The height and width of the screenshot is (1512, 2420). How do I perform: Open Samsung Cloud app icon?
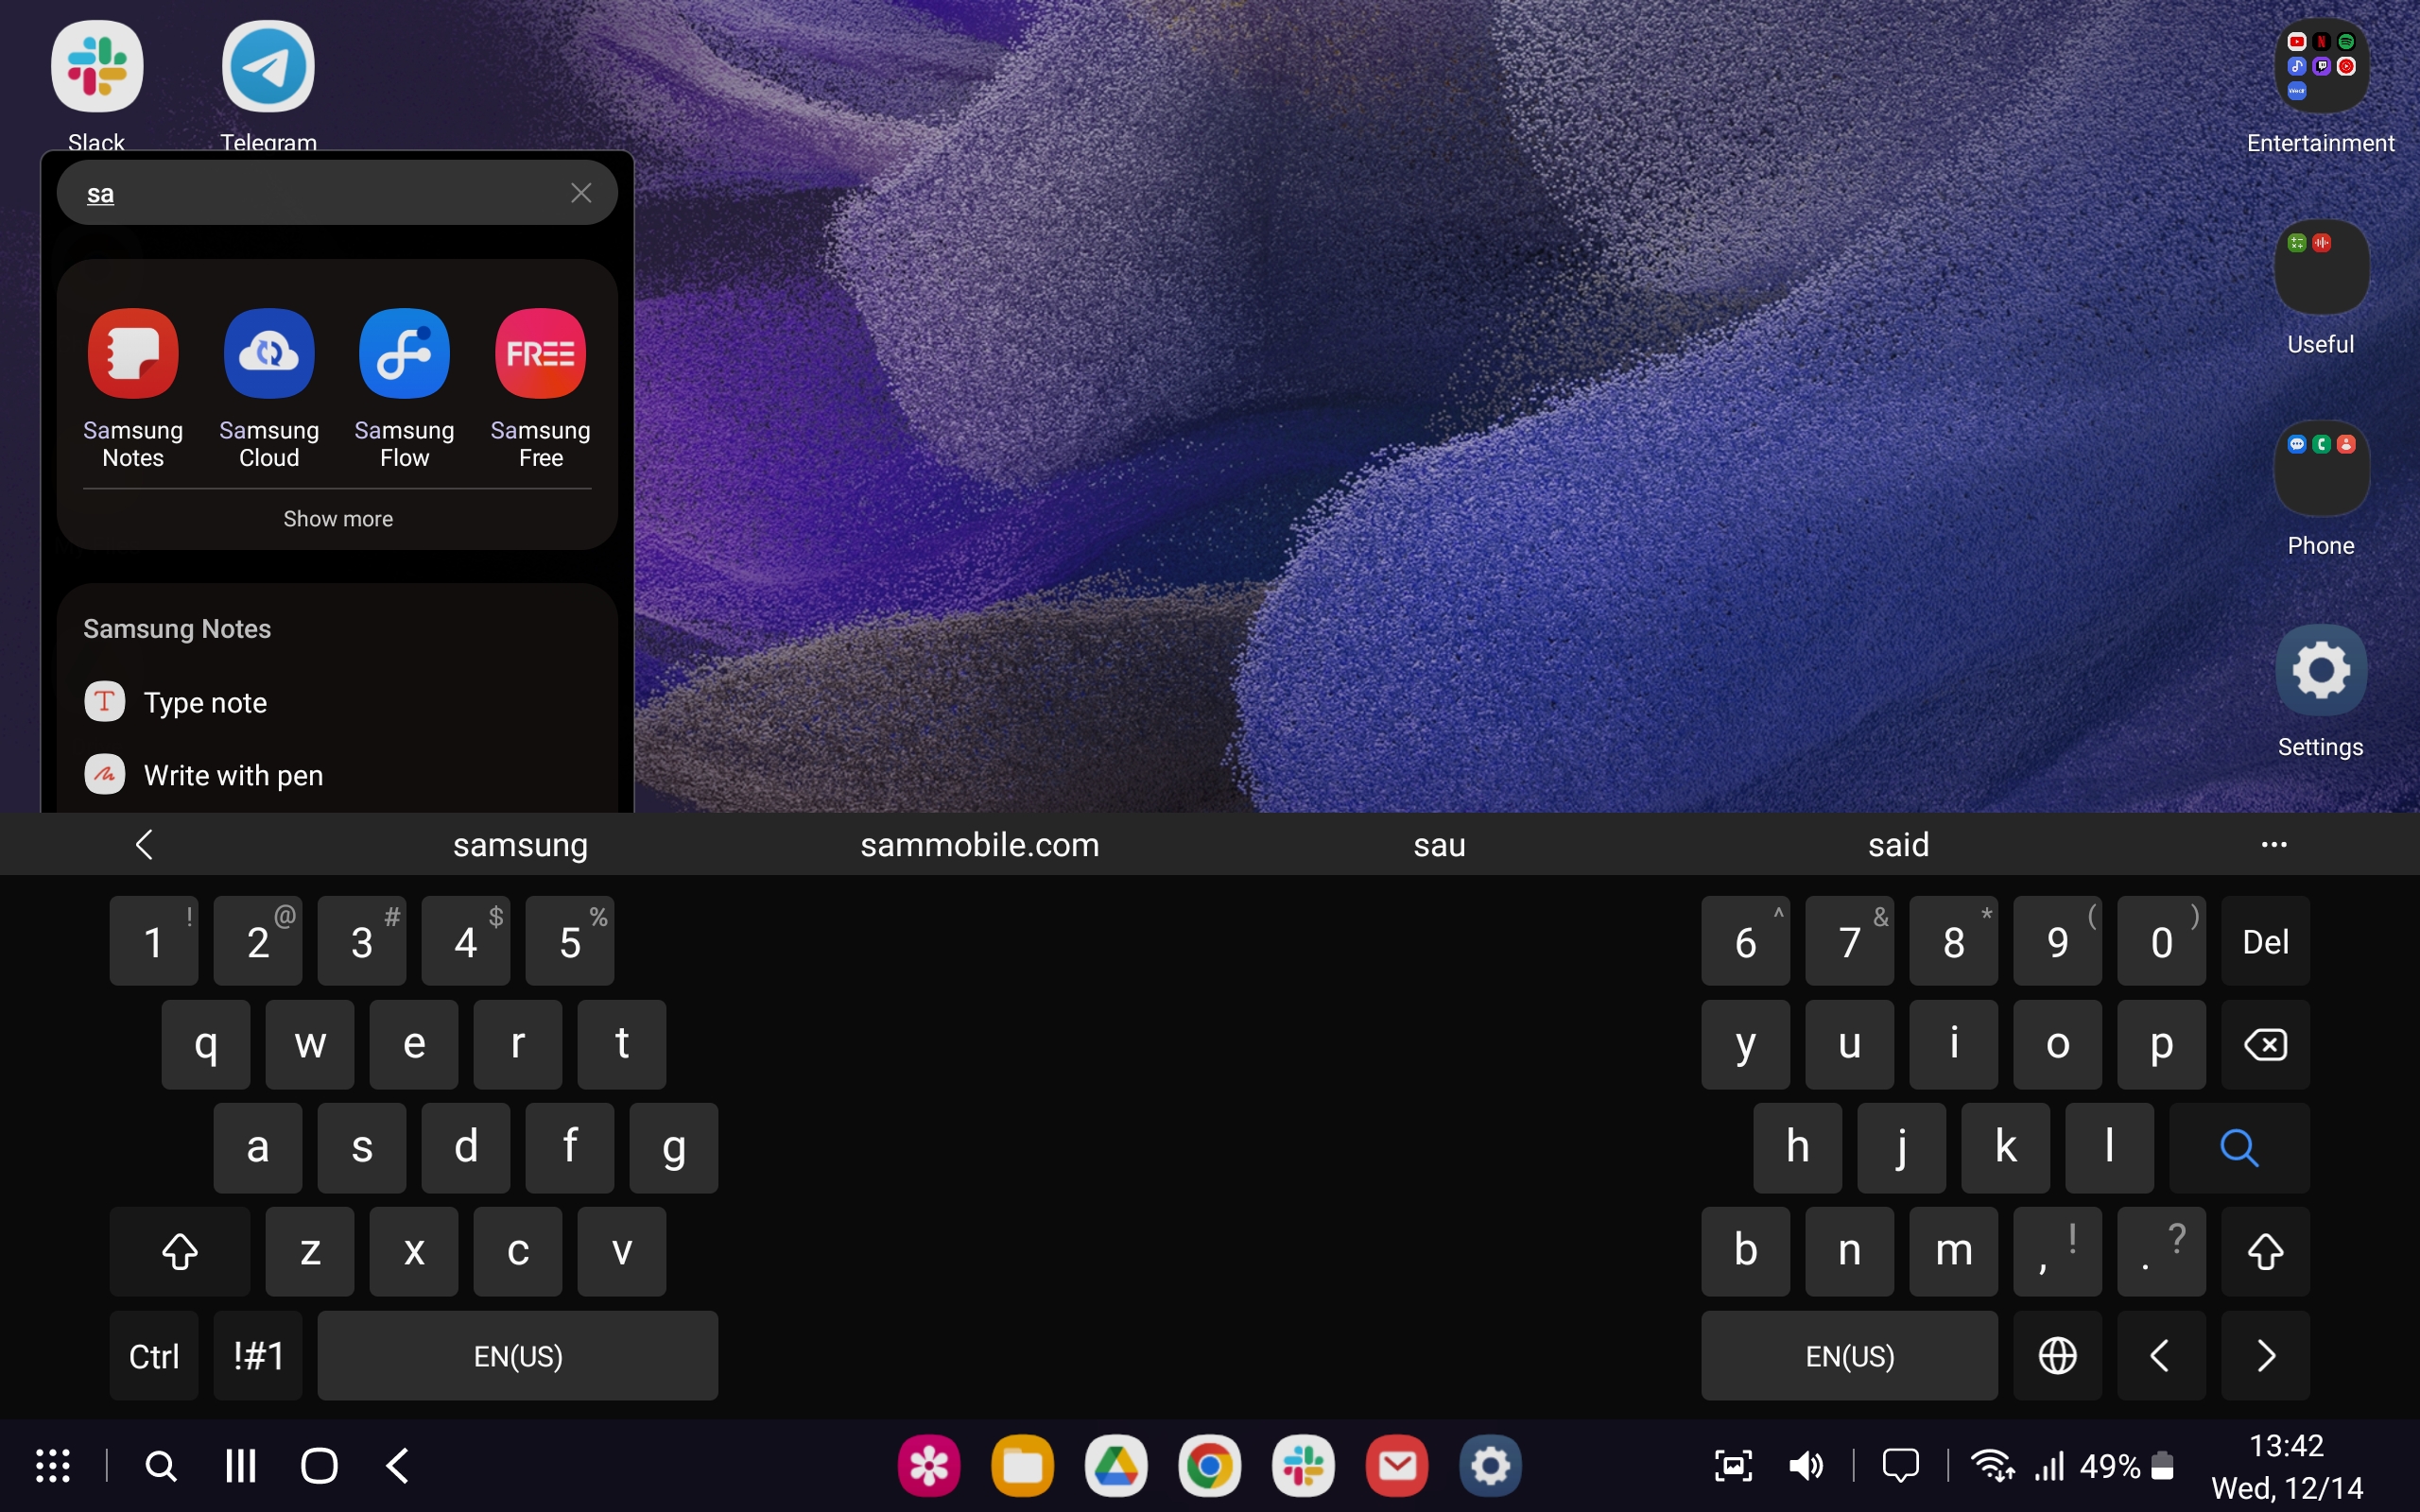coord(269,354)
